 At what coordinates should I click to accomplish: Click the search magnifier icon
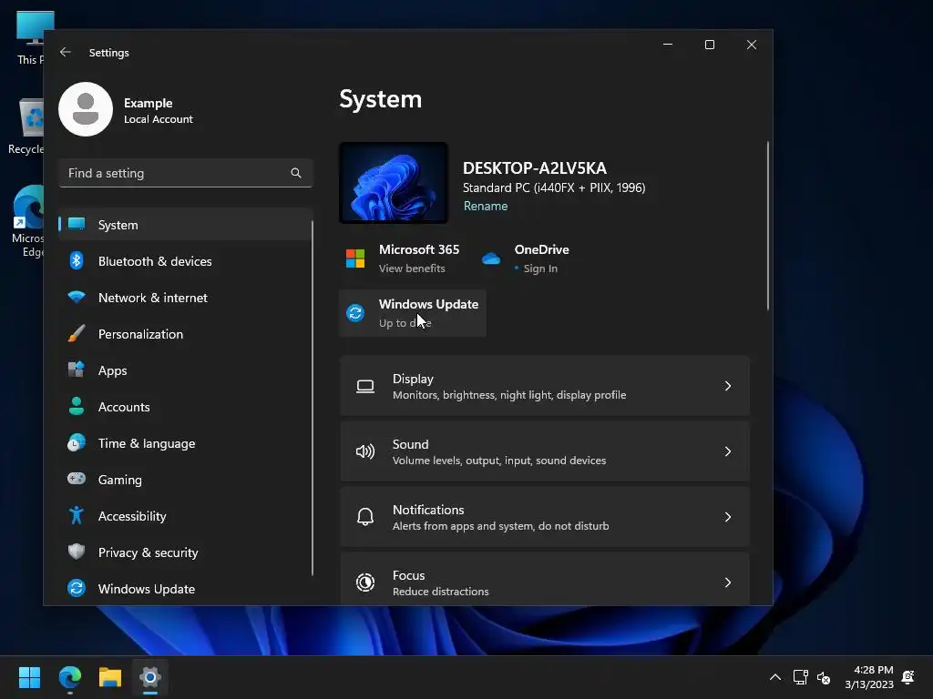pyautogui.click(x=296, y=173)
